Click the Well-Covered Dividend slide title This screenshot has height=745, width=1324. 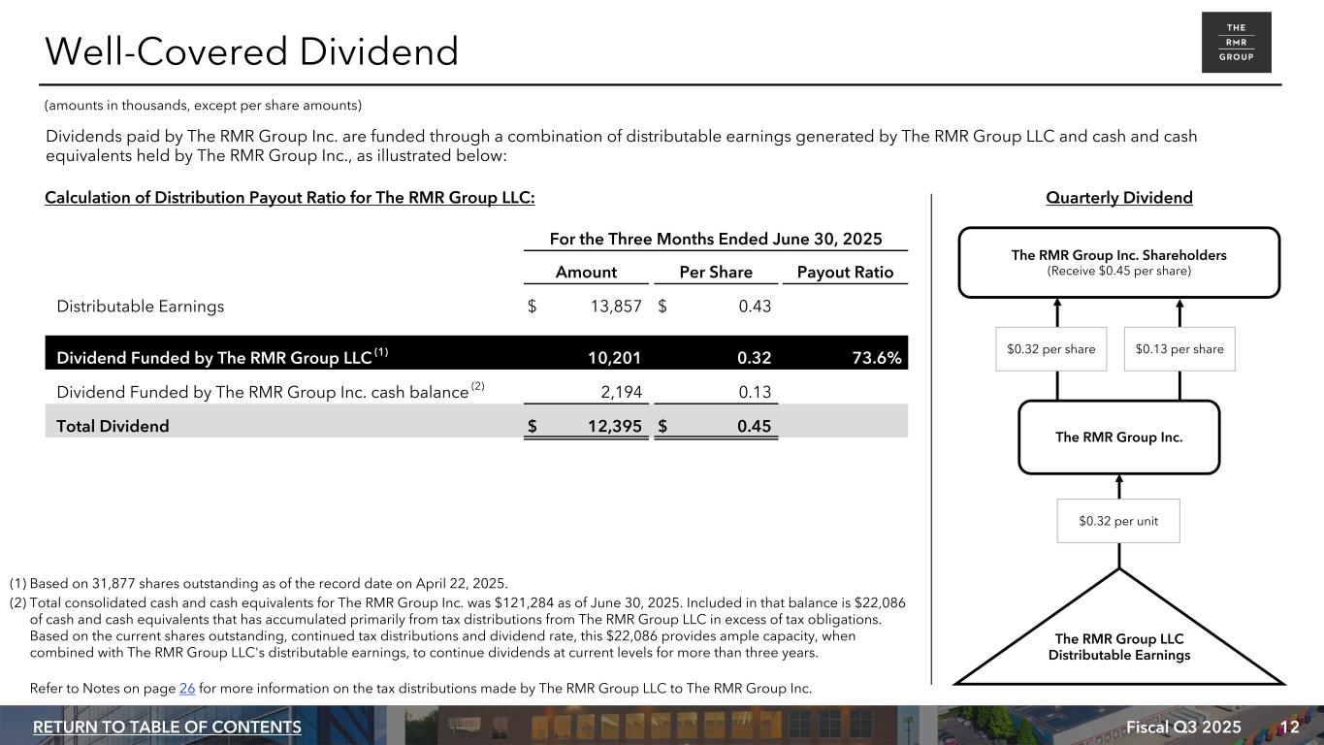pos(252,51)
